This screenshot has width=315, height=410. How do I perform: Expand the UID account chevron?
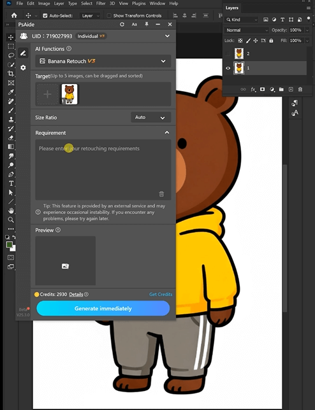167,36
